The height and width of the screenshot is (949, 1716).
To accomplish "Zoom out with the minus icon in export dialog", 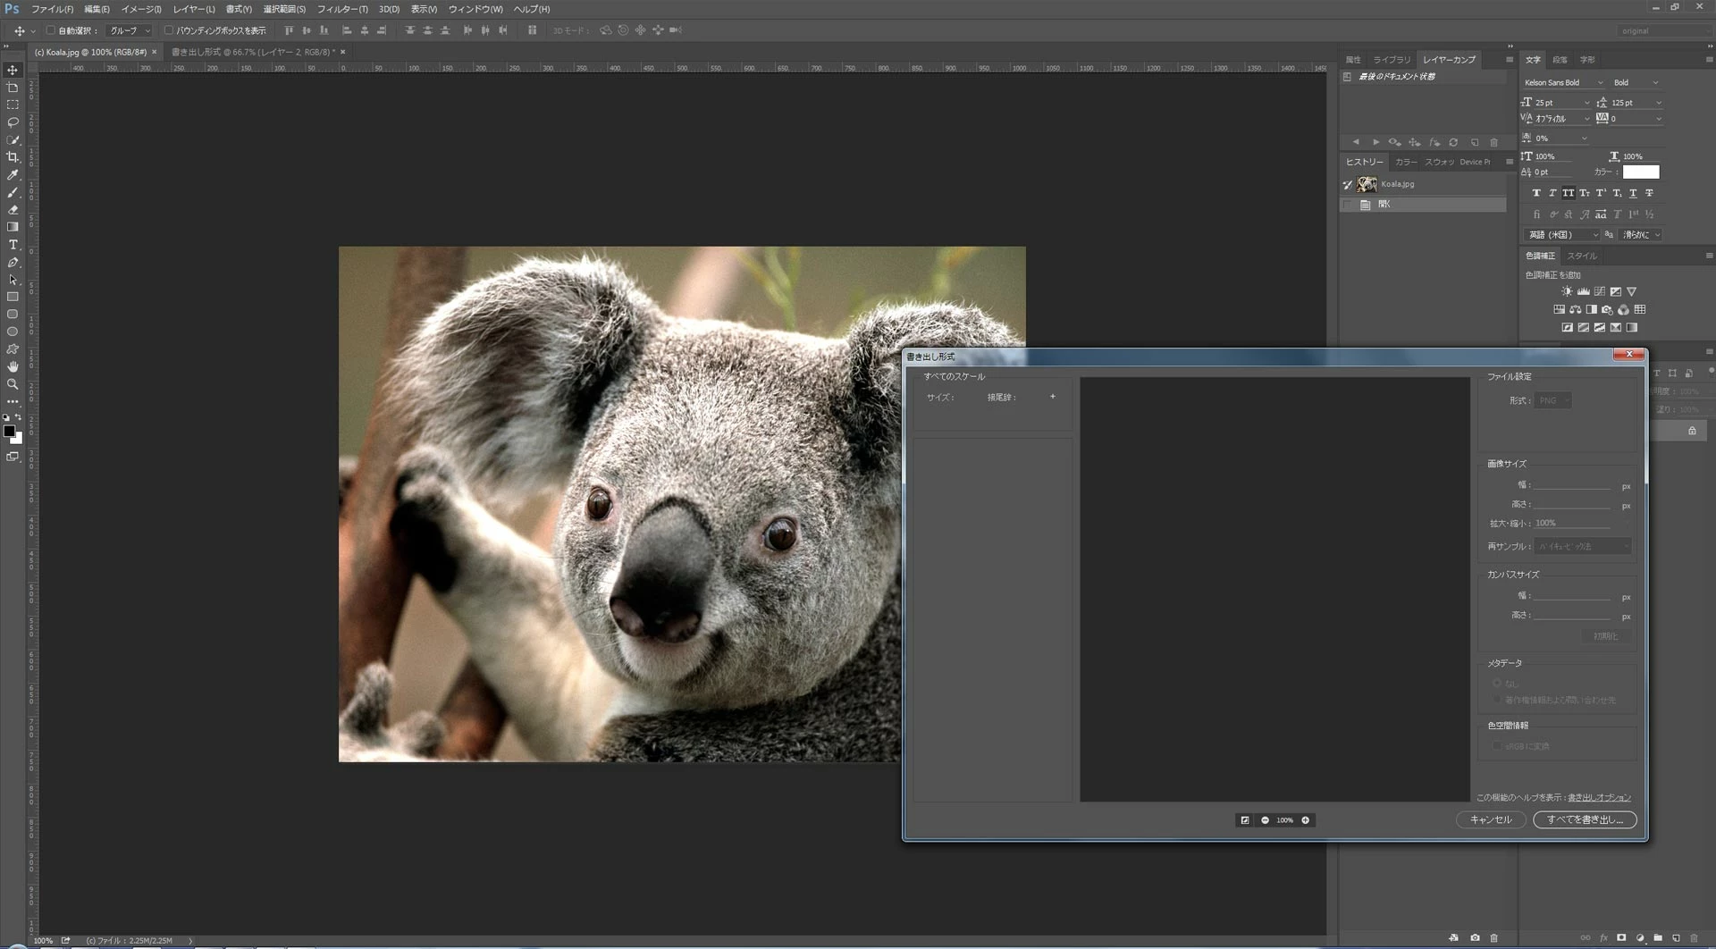I will tap(1265, 820).
